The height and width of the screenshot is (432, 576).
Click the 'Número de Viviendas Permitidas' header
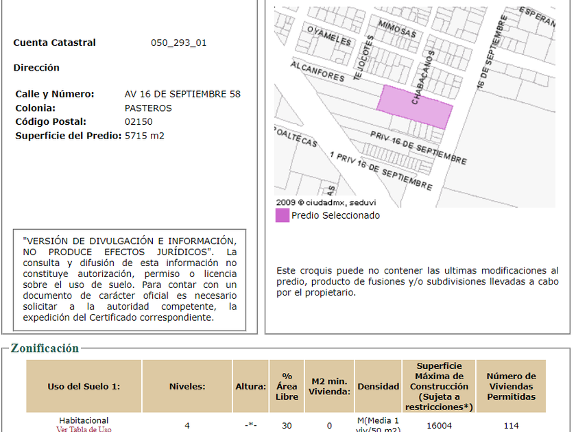point(511,387)
